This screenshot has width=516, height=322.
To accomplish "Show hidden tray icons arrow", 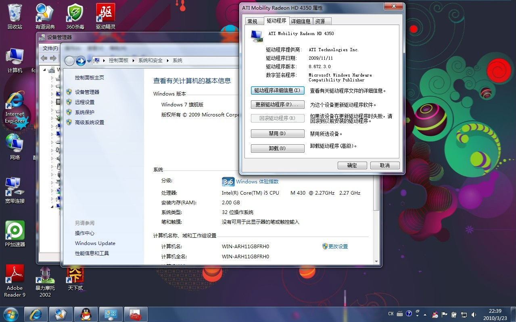I will pos(426,314).
